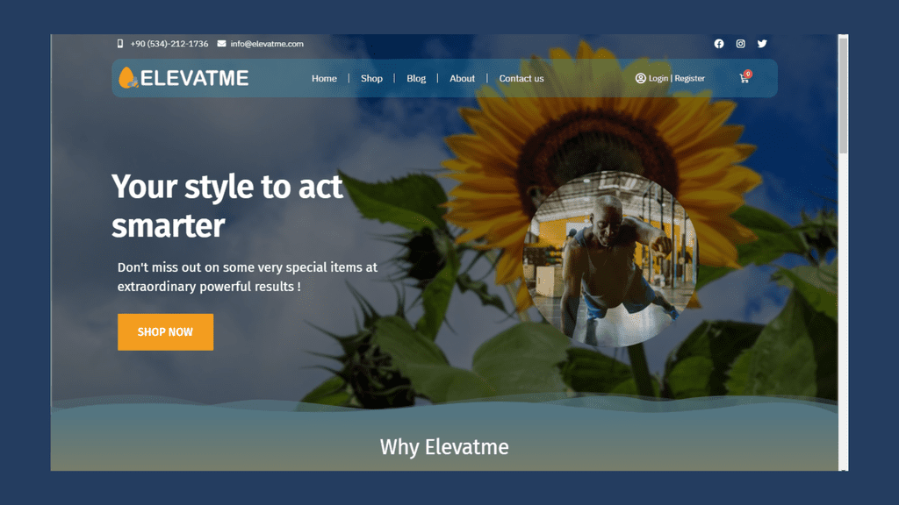Click the Register link
The height and width of the screenshot is (505, 899).
690,78
